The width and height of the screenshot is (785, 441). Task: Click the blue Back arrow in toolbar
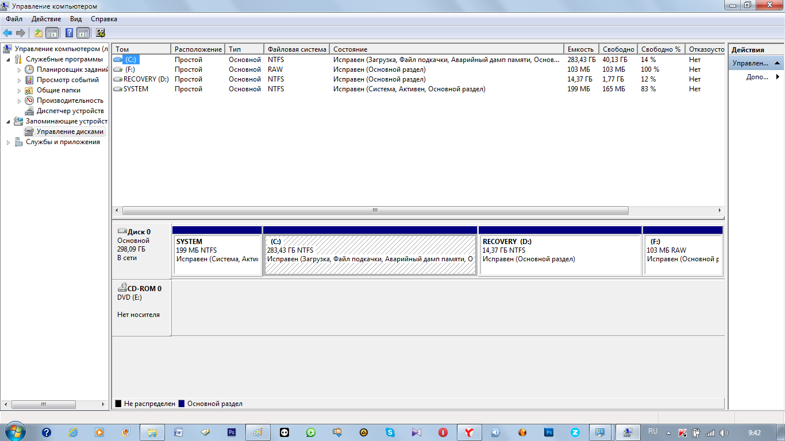(7, 33)
